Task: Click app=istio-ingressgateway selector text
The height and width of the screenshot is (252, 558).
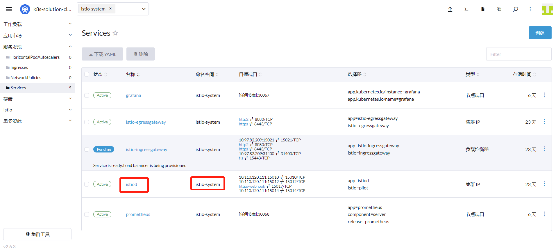Action: (x=373, y=146)
